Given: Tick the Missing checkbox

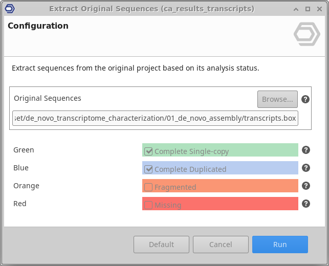Looking at the screenshot, I should (148, 205).
